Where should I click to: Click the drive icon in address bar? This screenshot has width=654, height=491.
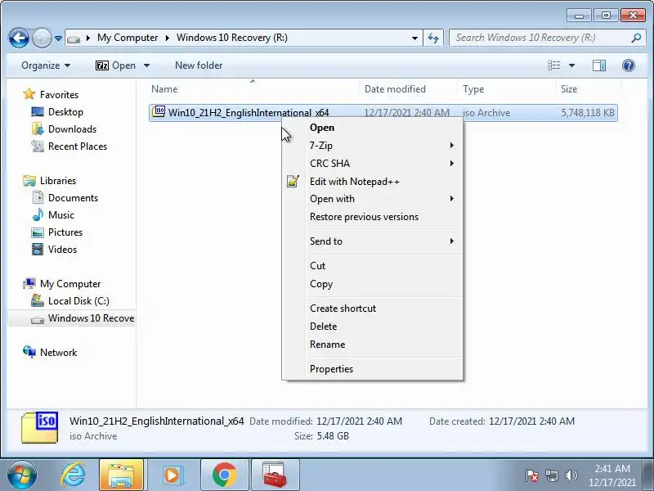[x=74, y=38]
